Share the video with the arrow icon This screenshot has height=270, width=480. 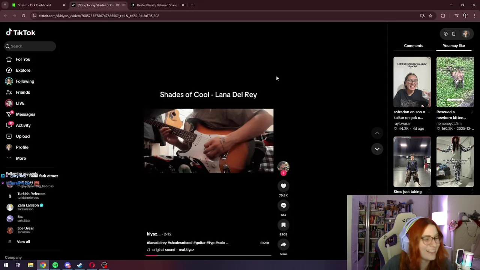click(283, 244)
